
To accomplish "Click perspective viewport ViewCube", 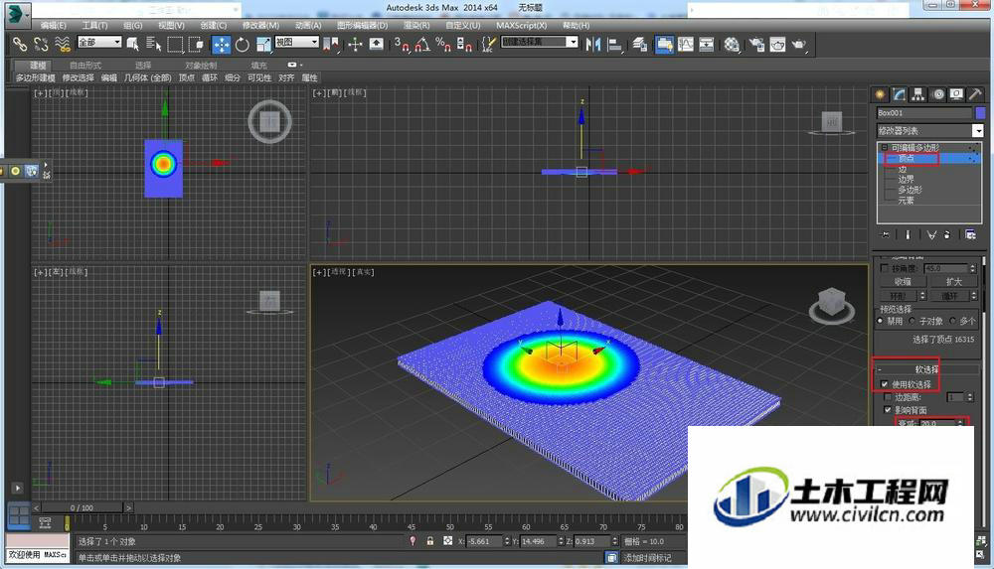I will (x=832, y=306).
